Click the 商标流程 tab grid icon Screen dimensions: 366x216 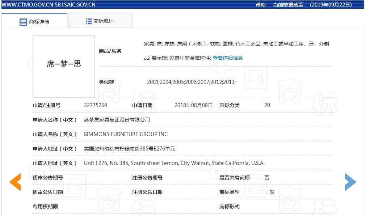(x=88, y=21)
